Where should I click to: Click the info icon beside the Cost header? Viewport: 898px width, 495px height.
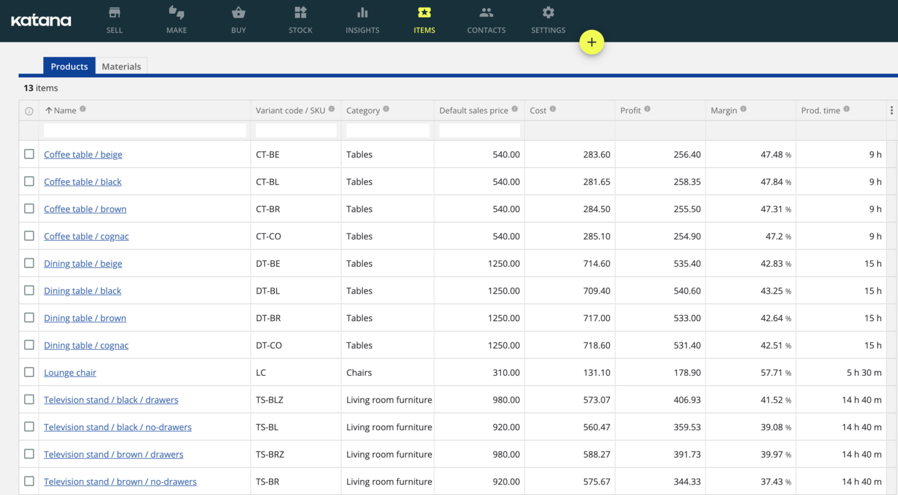[x=554, y=108]
